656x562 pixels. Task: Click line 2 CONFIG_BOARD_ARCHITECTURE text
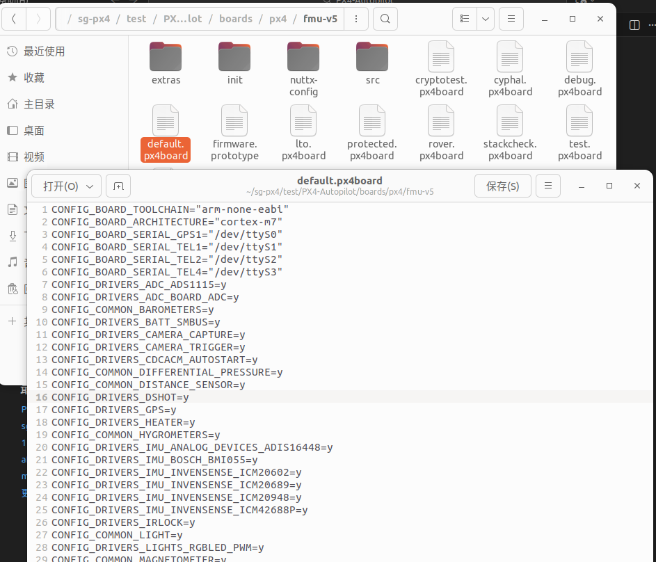coord(167,222)
